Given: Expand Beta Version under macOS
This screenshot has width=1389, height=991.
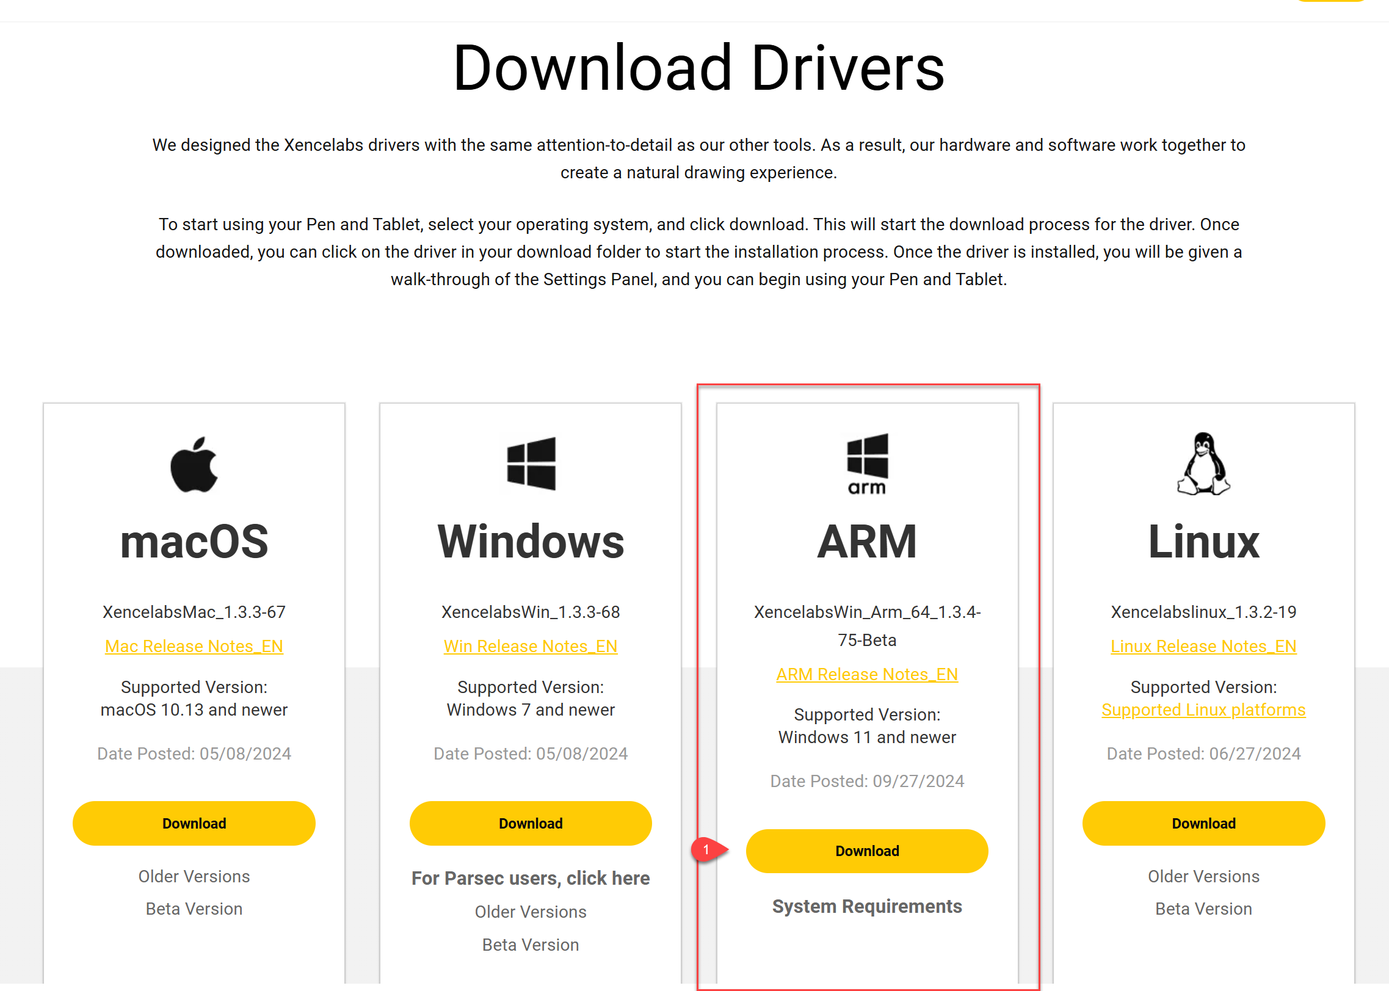Looking at the screenshot, I should coord(194,909).
